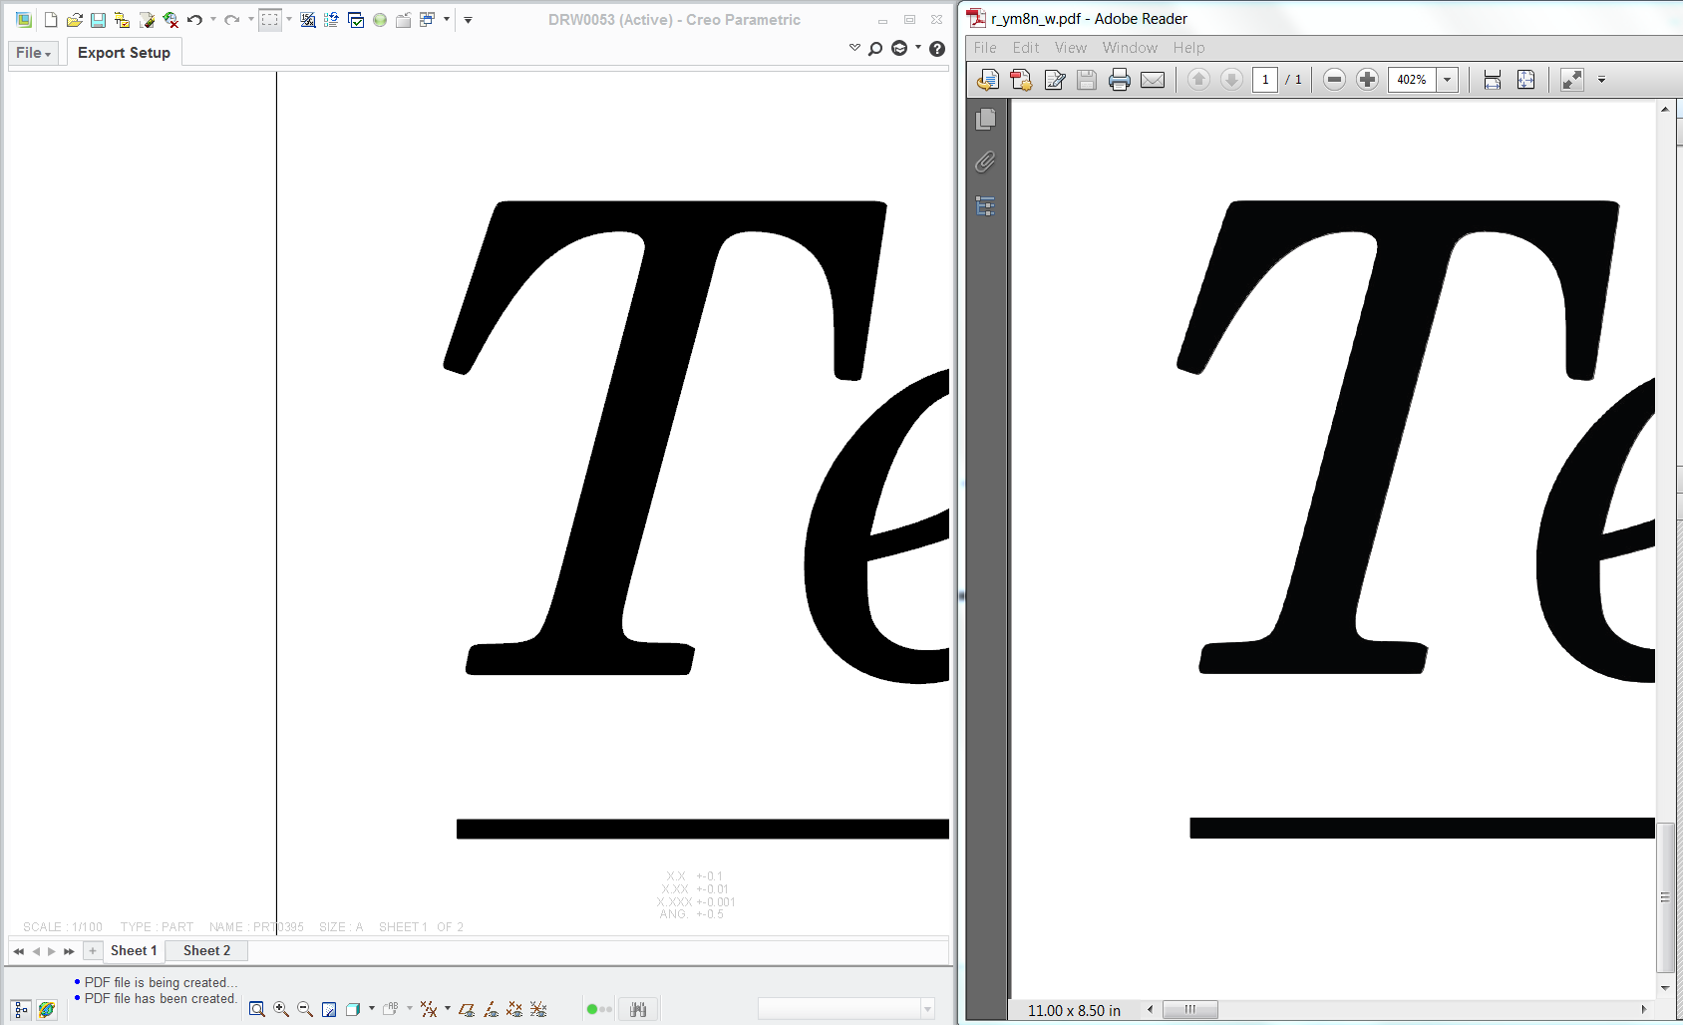The width and height of the screenshot is (1683, 1025).
Task: Zoom out with the minus button in Reader
Action: 1335,80
